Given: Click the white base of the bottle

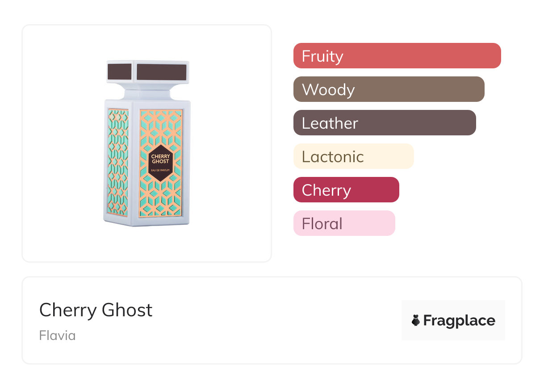Looking at the screenshot, I should pos(147,222).
